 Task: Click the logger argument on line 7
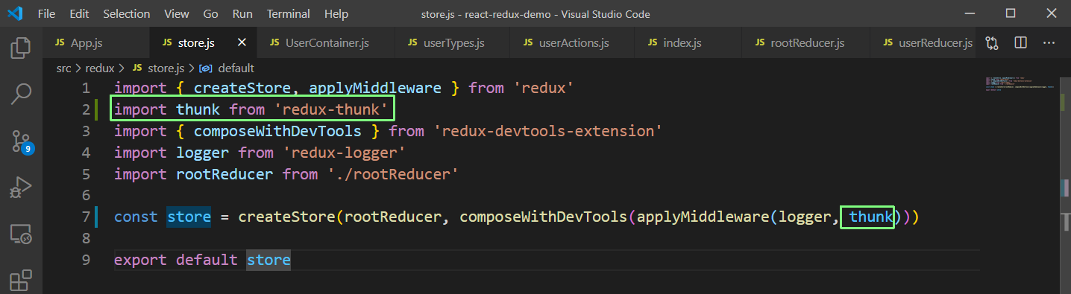pyautogui.click(x=805, y=217)
